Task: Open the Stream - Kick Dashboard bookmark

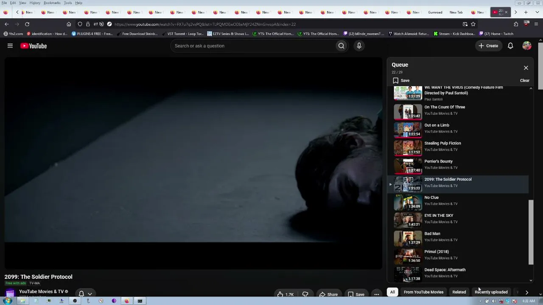Action: (454, 34)
